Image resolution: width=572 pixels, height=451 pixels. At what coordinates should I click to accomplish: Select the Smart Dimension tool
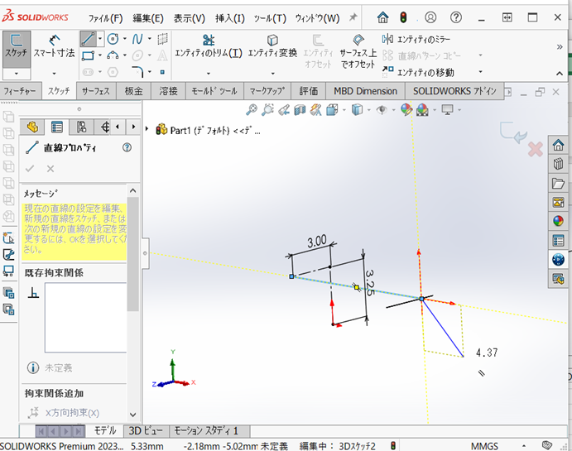pos(55,46)
